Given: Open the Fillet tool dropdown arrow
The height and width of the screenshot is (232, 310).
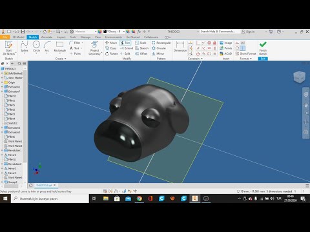Looking at the screenshot, I should point(82,43).
